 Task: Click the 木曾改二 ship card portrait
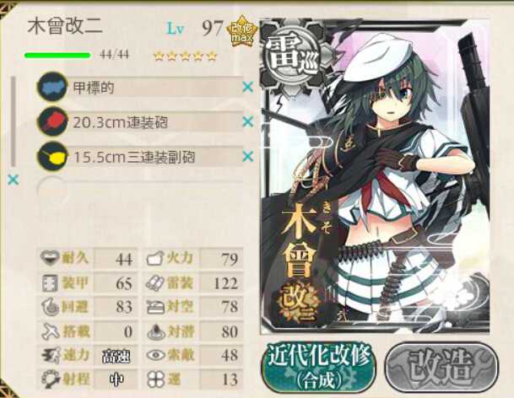[375, 176]
